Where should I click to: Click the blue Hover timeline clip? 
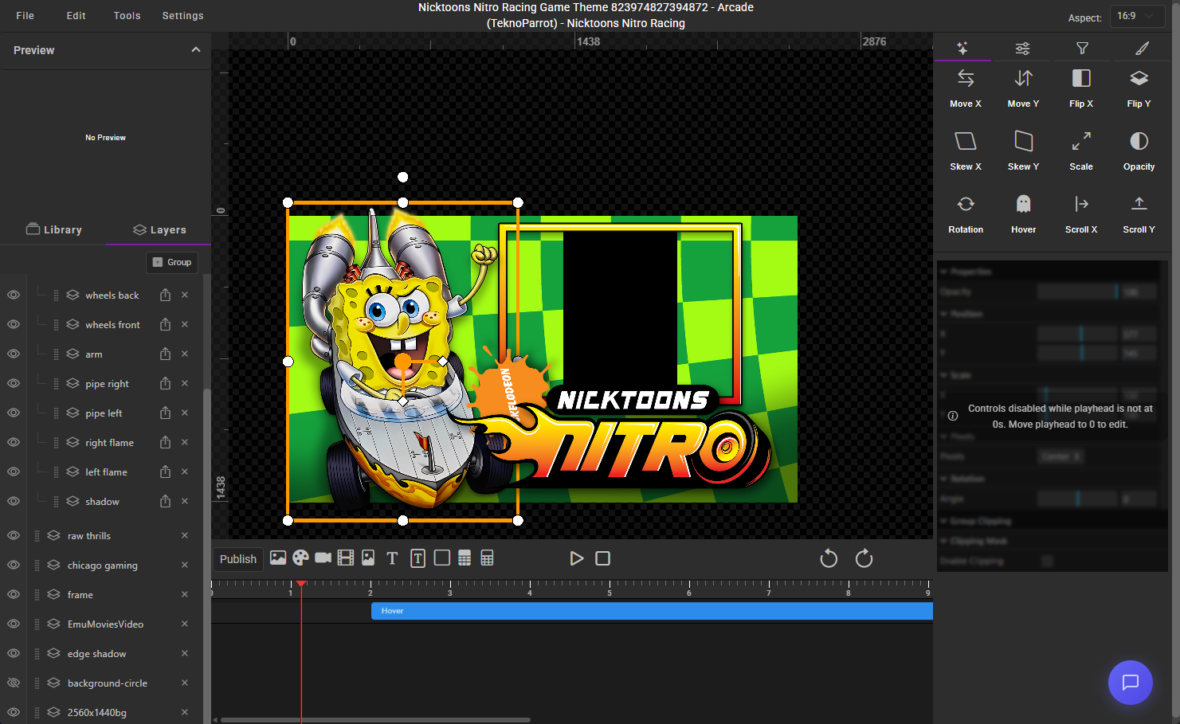[x=651, y=611]
